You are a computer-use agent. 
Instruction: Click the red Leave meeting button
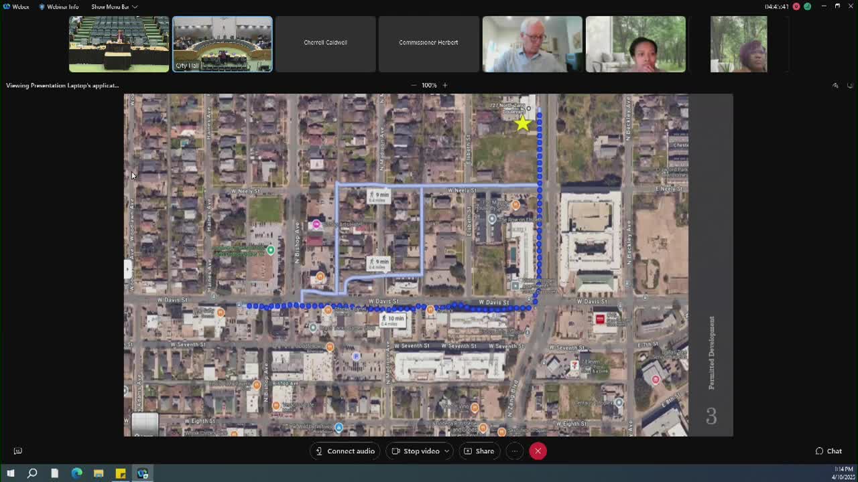click(x=538, y=451)
